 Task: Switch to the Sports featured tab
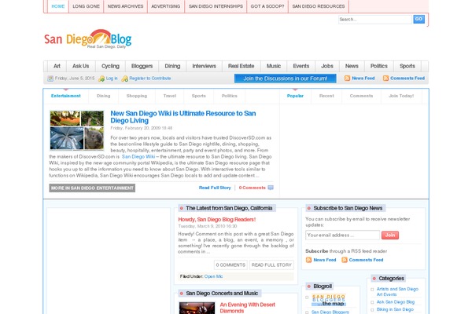(x=199, y=96)
